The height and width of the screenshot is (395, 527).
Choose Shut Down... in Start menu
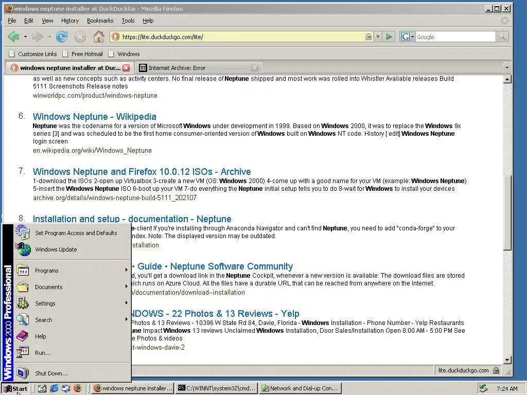(72, 373)
